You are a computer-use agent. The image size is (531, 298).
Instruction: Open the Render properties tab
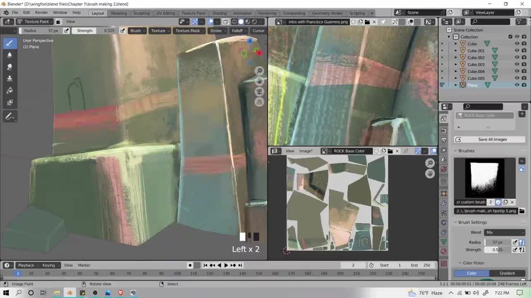(x=444, y=131)
